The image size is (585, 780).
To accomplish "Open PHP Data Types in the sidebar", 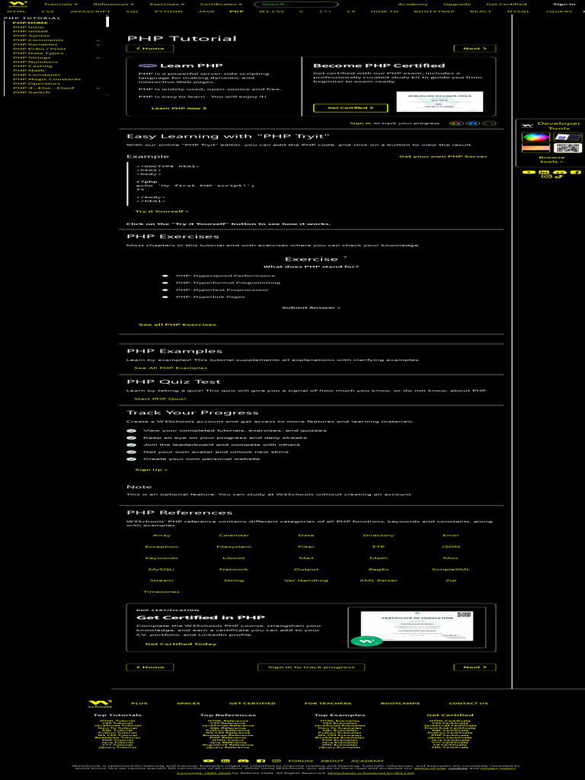I will coord(38,53).
